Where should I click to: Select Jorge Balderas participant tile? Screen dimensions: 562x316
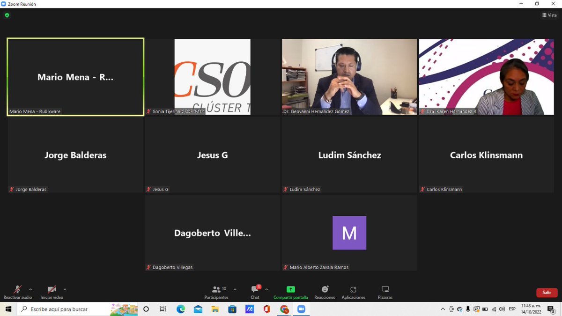[x=75, y=155]
